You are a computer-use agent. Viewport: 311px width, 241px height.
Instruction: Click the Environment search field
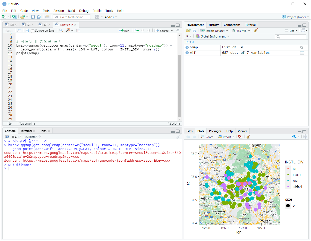[291, 37]
